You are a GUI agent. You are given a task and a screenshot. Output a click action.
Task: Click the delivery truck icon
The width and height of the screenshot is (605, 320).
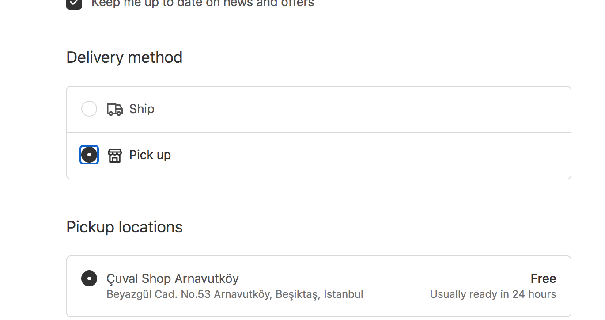pyautogui.click(x=115, y=109)
